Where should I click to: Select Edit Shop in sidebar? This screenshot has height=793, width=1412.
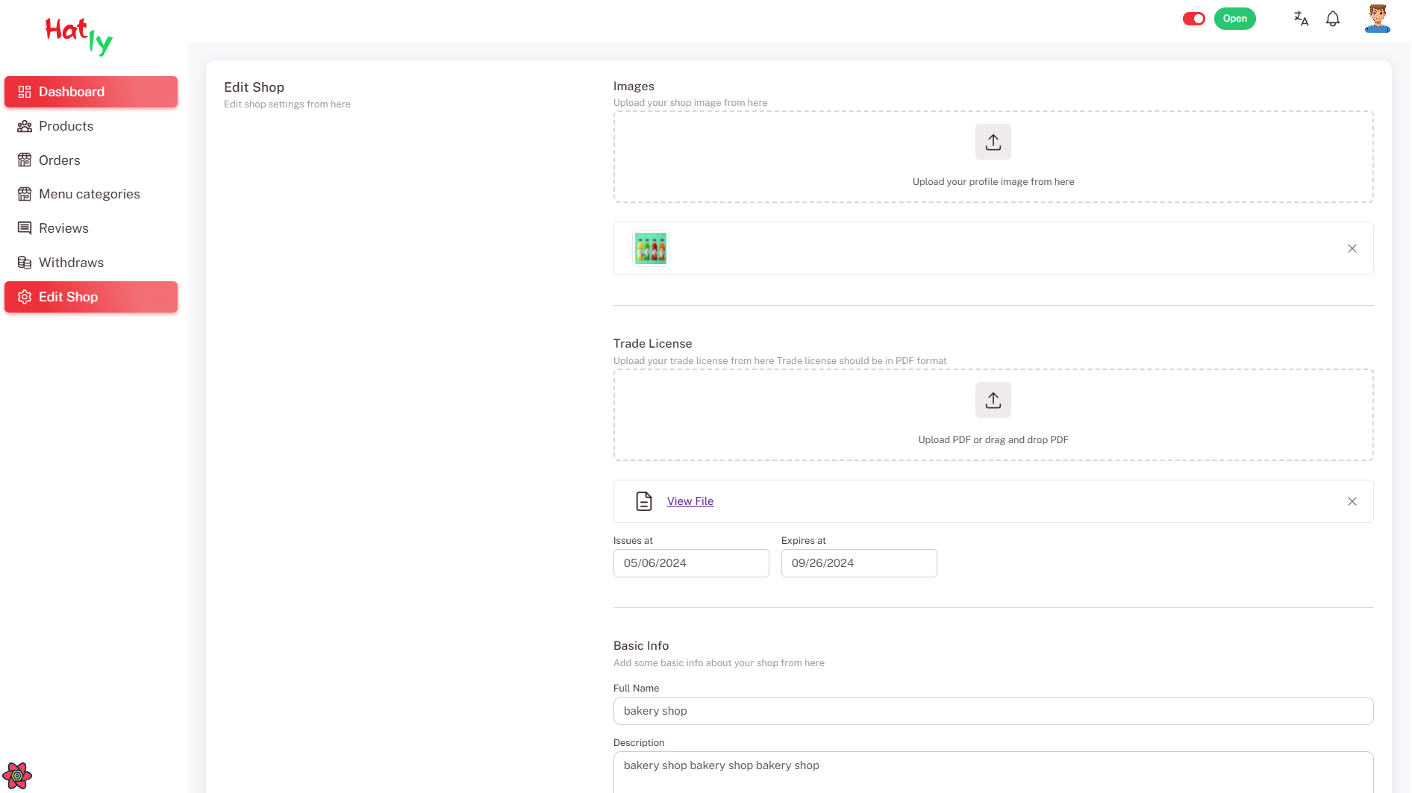[x=91, y=297]
